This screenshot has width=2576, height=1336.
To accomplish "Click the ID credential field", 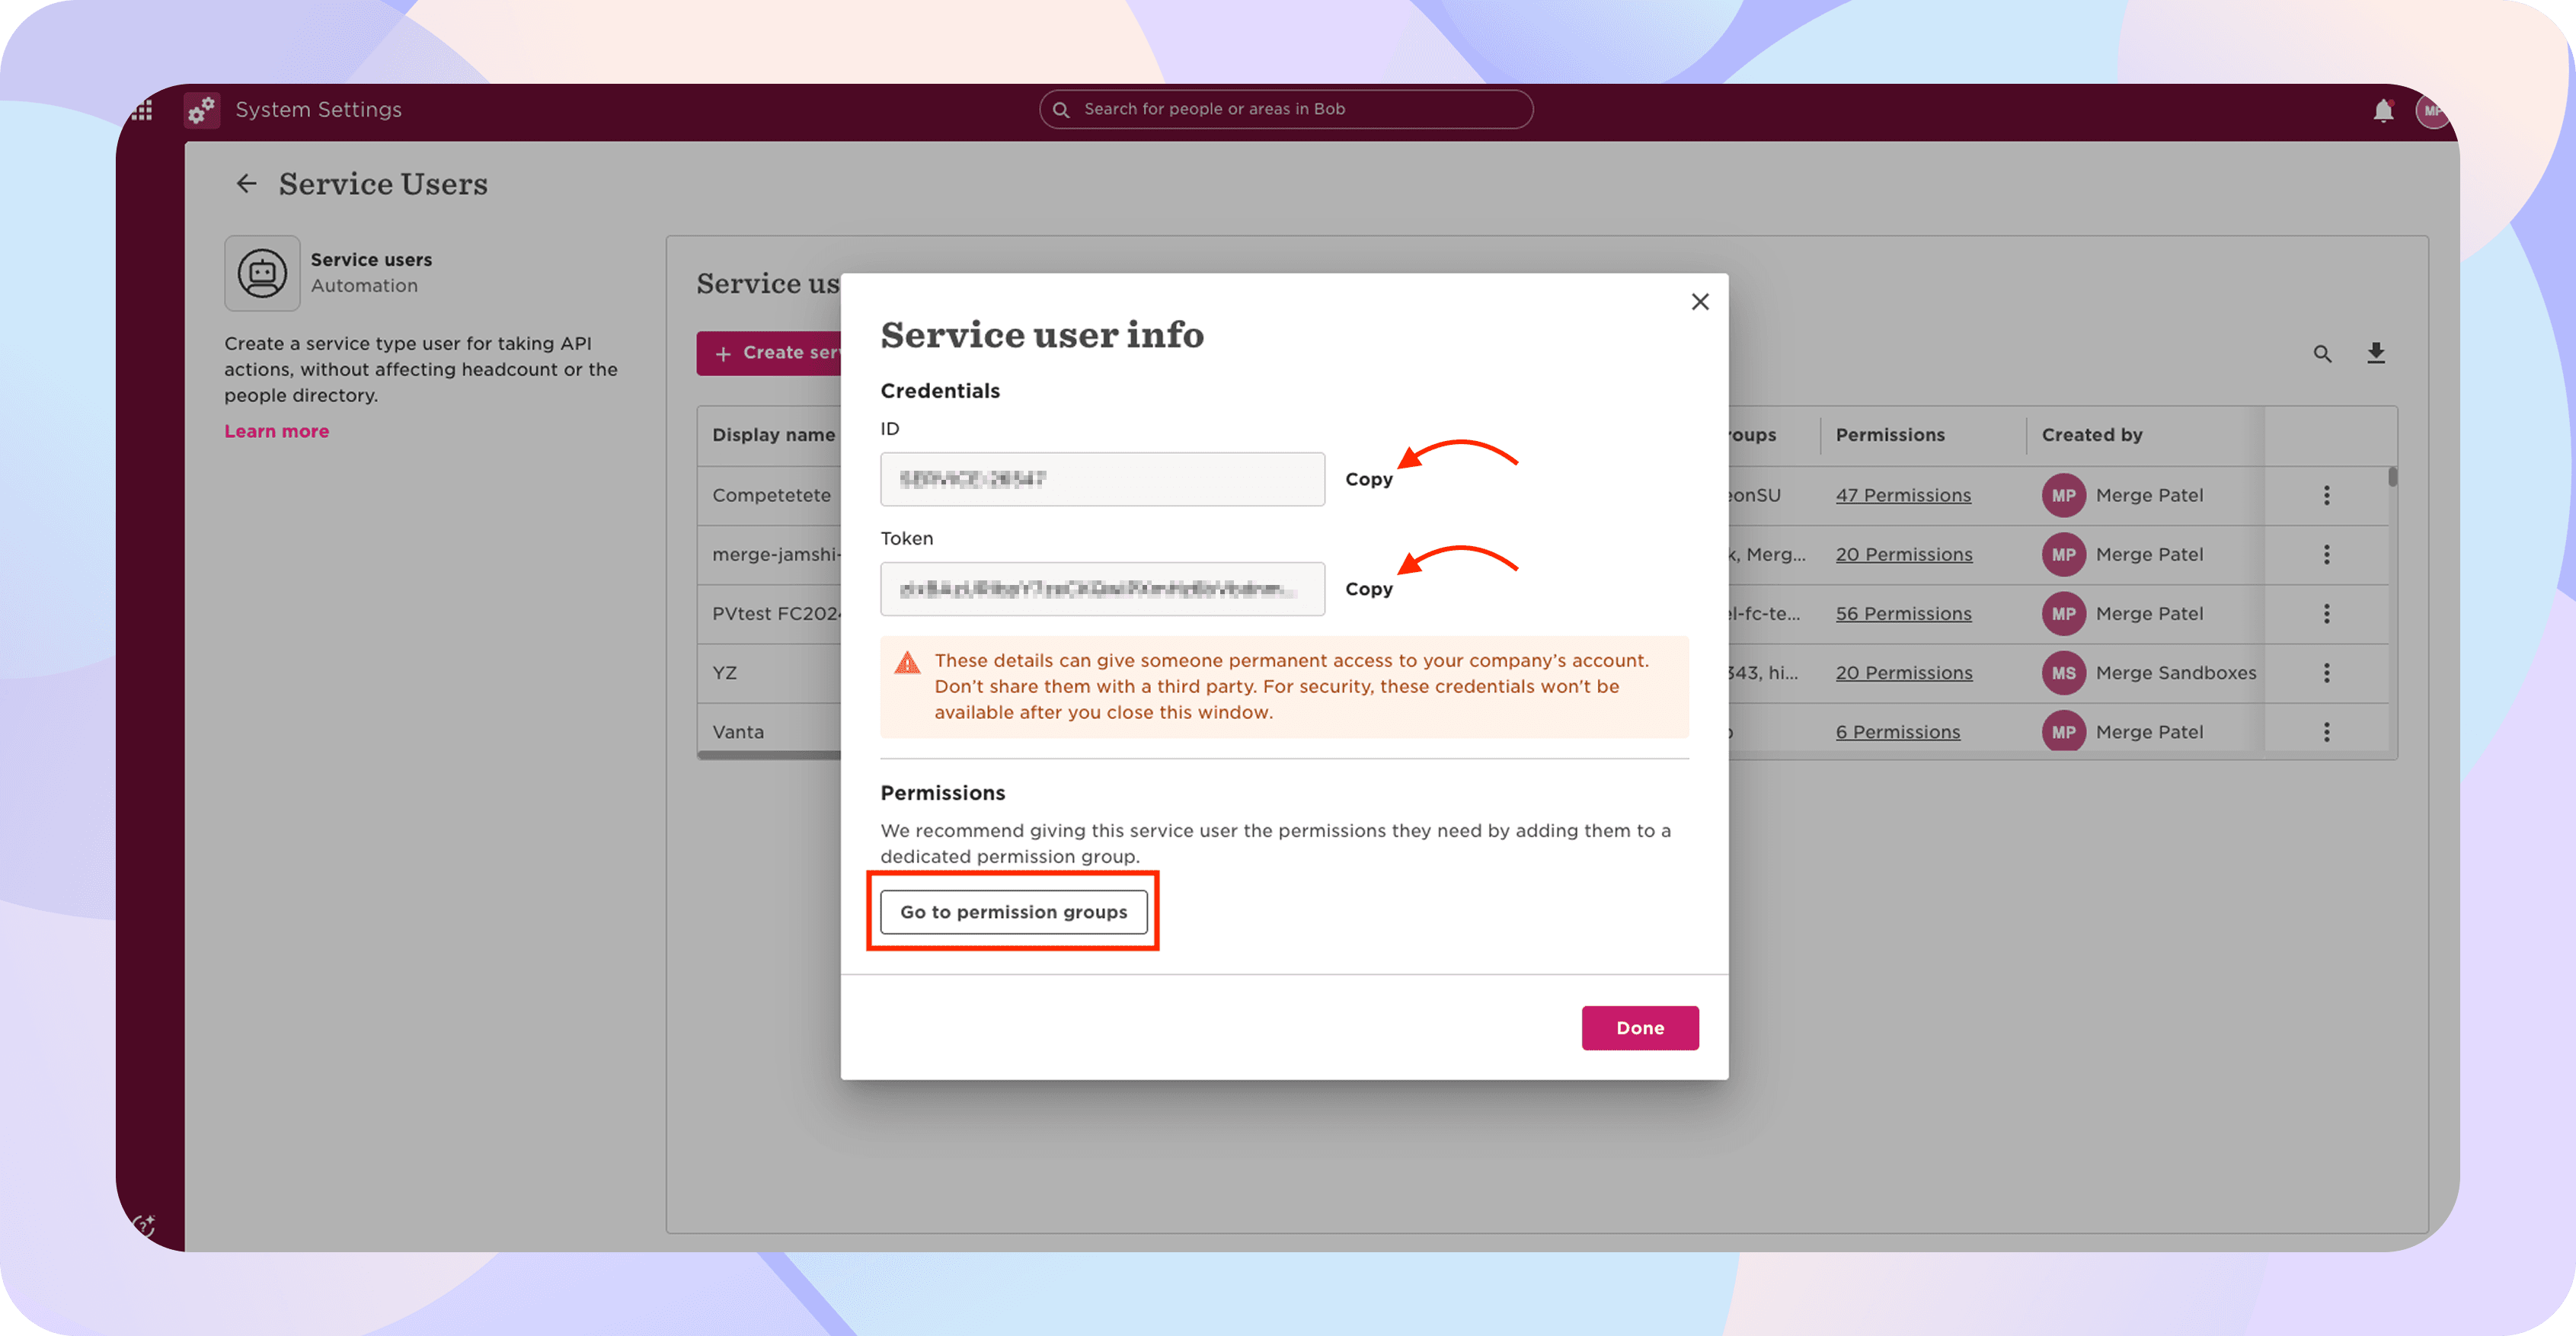I will [x=1102, y=479].
